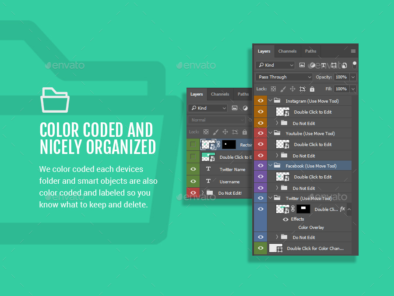Click Username text layer T icon
Viewport: 394px width, 296px height.
[208, 181]
